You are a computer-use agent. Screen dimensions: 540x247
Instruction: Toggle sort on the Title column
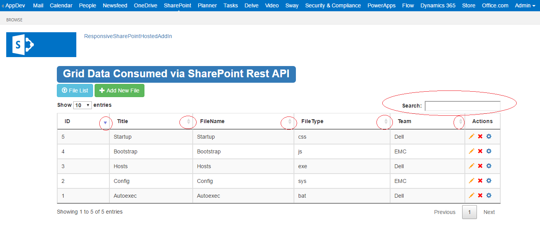[x=188, y=122]
